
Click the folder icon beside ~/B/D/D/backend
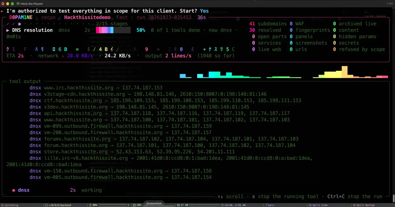46,205
